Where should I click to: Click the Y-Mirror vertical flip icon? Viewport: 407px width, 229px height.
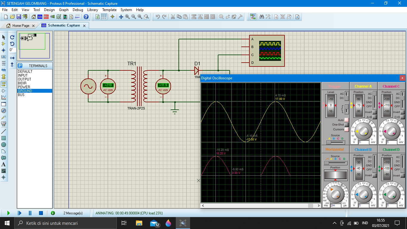(12, 64)
